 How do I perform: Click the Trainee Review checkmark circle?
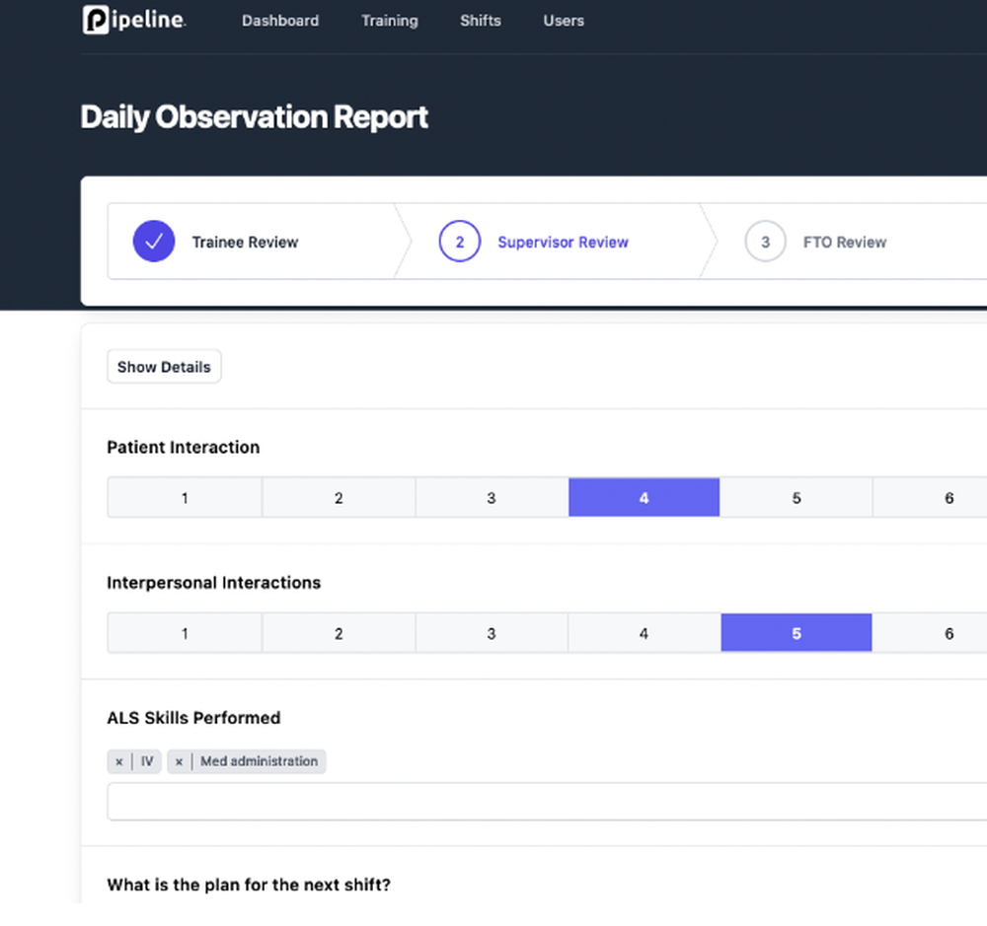(x=154, y=242)
